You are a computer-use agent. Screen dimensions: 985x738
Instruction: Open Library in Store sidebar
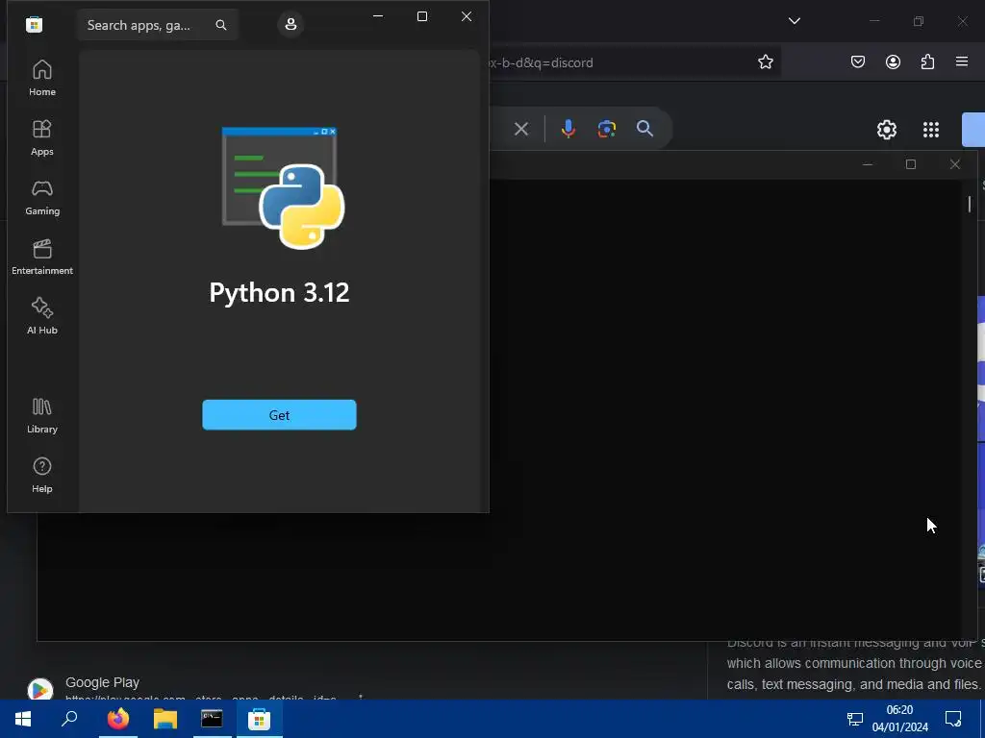42,415
